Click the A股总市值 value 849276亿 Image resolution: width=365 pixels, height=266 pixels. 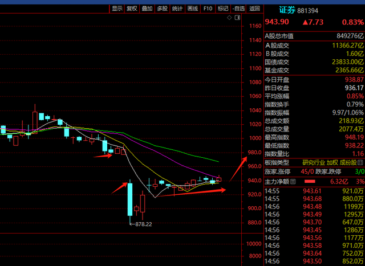point(350,36)
